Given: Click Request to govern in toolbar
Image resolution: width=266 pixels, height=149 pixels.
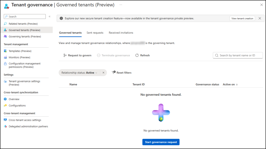Looking at the screenshot, I should [x=77, y=55].
